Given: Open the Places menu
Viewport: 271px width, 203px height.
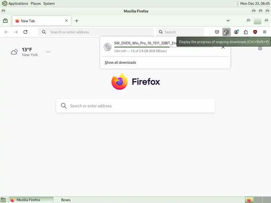Looking at the screenshot, I should (x=36, y=3).
